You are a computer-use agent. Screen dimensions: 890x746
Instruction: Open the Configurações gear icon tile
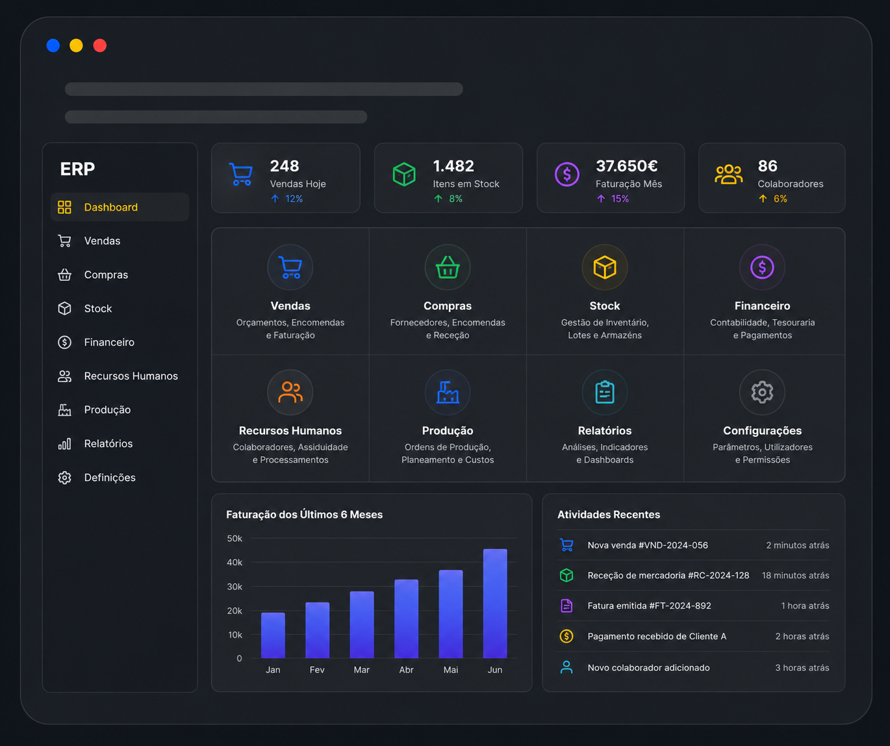point(762,392)
